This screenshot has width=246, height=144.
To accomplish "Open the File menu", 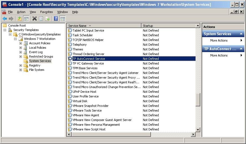I will 10,12.
